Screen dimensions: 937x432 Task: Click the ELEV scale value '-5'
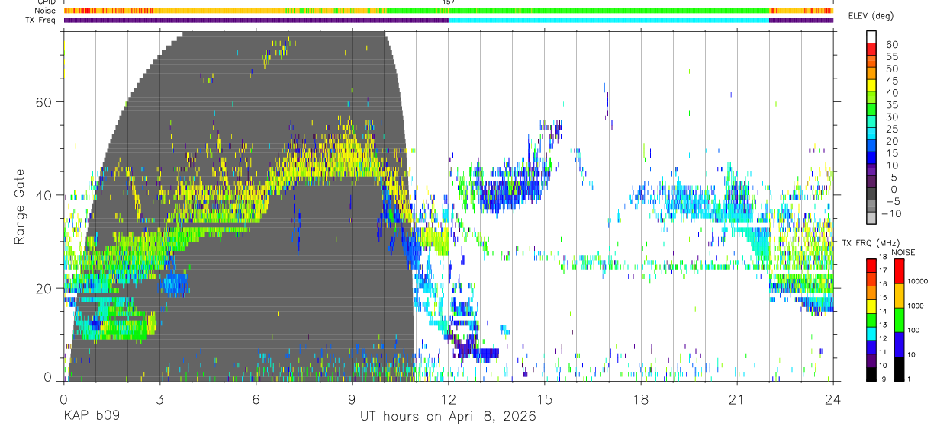tap(892, 202)
